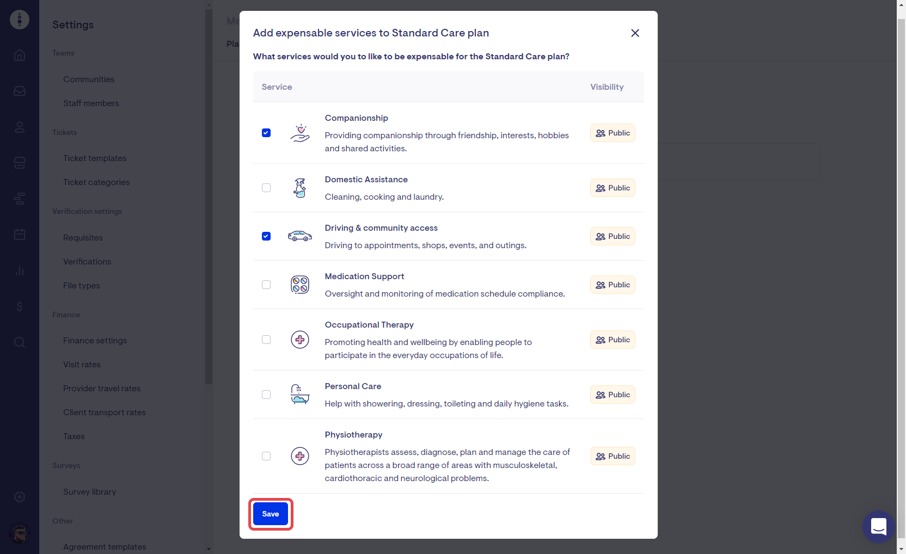Uncheck the Companionship service checkbox
Screen dimensions: 906x554
pos(266,133)
